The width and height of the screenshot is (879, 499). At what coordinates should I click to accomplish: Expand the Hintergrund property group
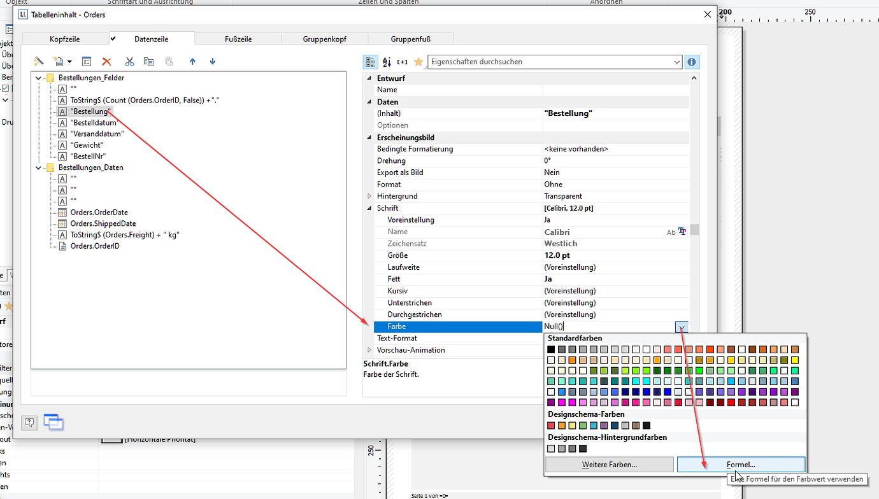(x=369, y=196)
